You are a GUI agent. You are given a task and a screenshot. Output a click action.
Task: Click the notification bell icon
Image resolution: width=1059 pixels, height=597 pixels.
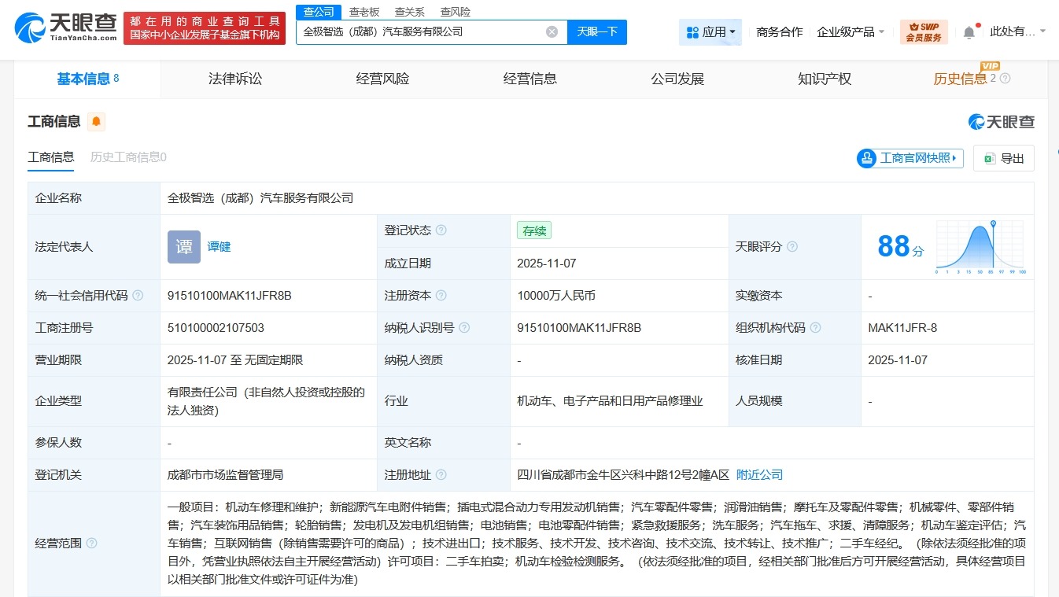click(968, 31)
